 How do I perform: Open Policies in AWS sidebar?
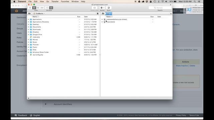[20, 42]
